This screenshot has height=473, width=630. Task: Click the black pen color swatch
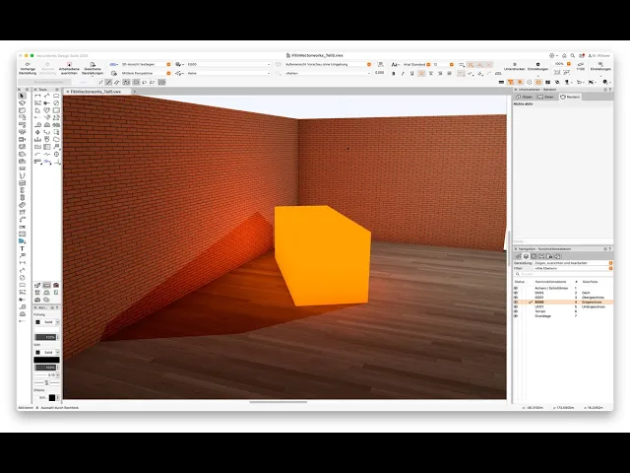[x=46, y=360]
